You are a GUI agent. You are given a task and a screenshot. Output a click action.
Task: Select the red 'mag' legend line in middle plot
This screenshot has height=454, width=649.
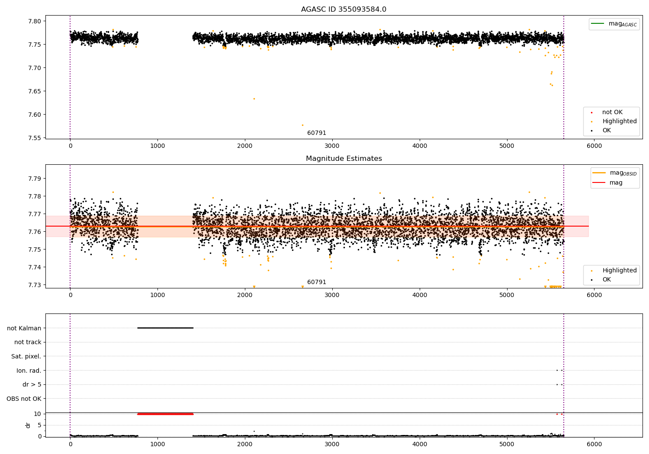pyautogui.click(x=599, y=183)
